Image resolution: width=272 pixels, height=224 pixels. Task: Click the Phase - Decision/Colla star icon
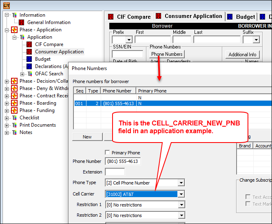[14, 81]
